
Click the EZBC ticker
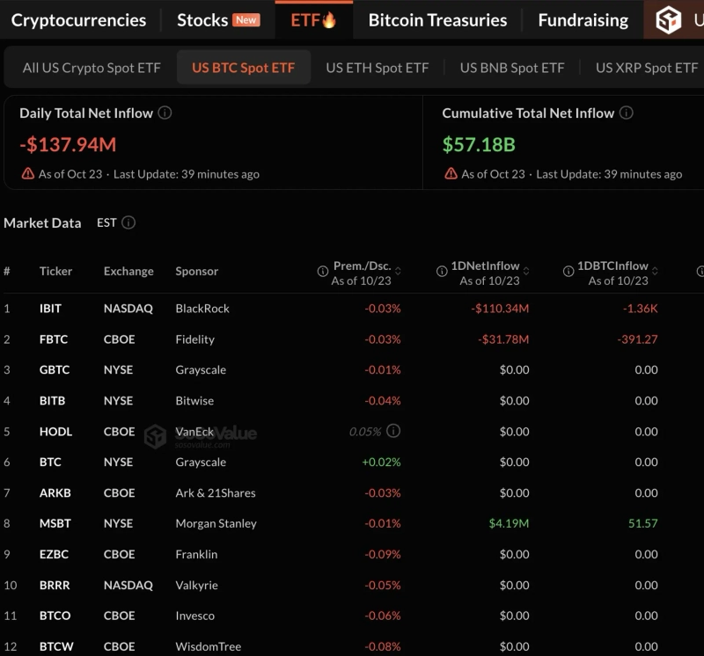54,554
